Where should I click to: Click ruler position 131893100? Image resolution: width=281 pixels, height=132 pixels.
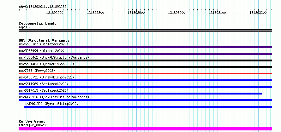[x=218, y=13]
